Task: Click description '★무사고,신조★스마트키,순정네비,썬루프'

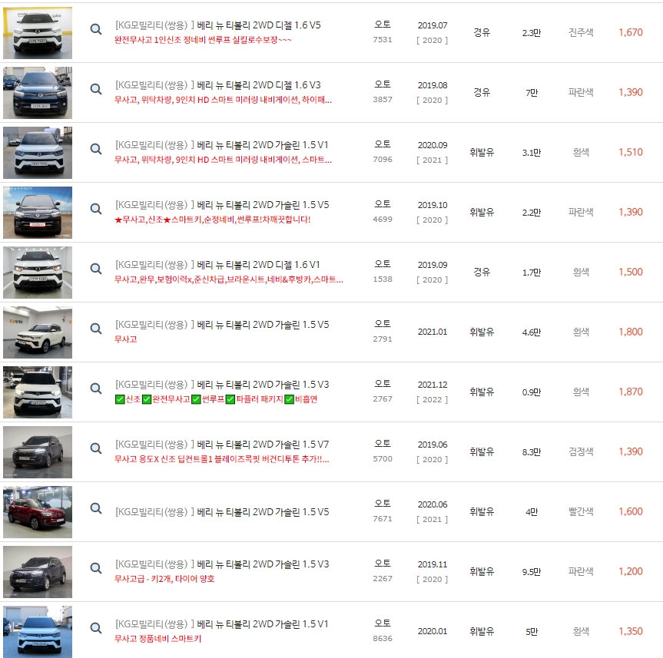Action: coord(212,220)
